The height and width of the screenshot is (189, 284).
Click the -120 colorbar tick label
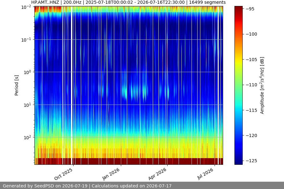(251, 135)
